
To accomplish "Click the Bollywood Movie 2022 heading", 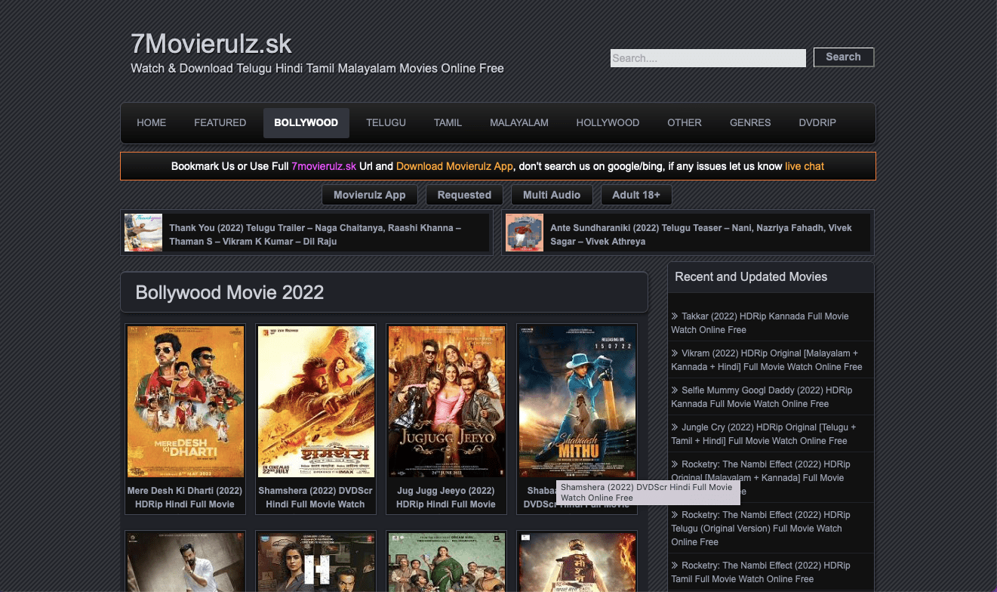I will tap(229, 292).
